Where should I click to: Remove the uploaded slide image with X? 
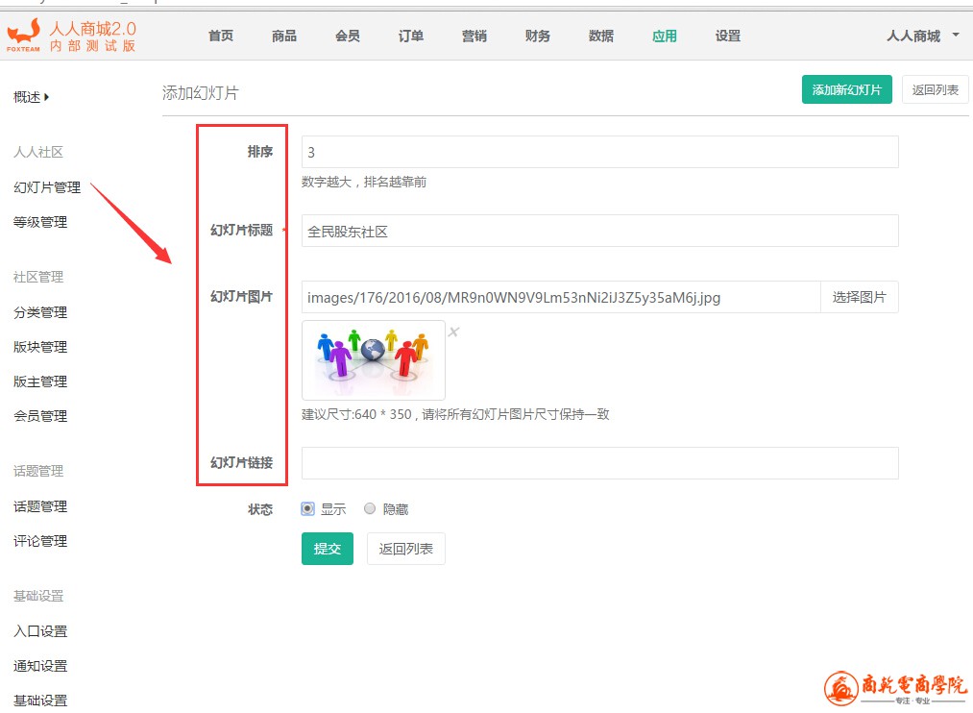454,332
